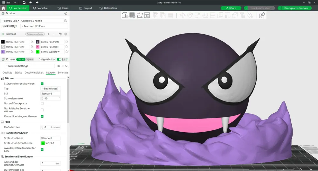The width and height of the screenshot is (318, 171).
Task: Check Nur kritische Bereiche stützen
Action: pos(42,110)
